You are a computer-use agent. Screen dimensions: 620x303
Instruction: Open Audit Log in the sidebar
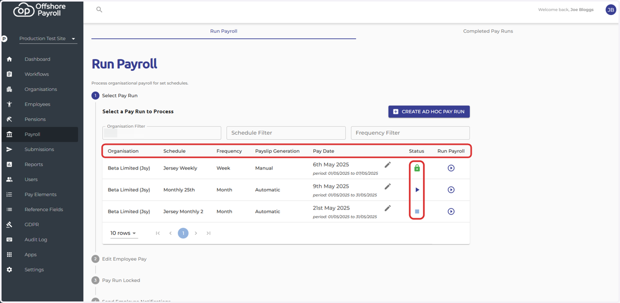point(36,239)
